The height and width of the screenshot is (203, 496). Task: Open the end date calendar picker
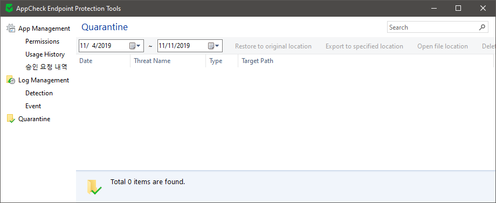pos(213,46)
